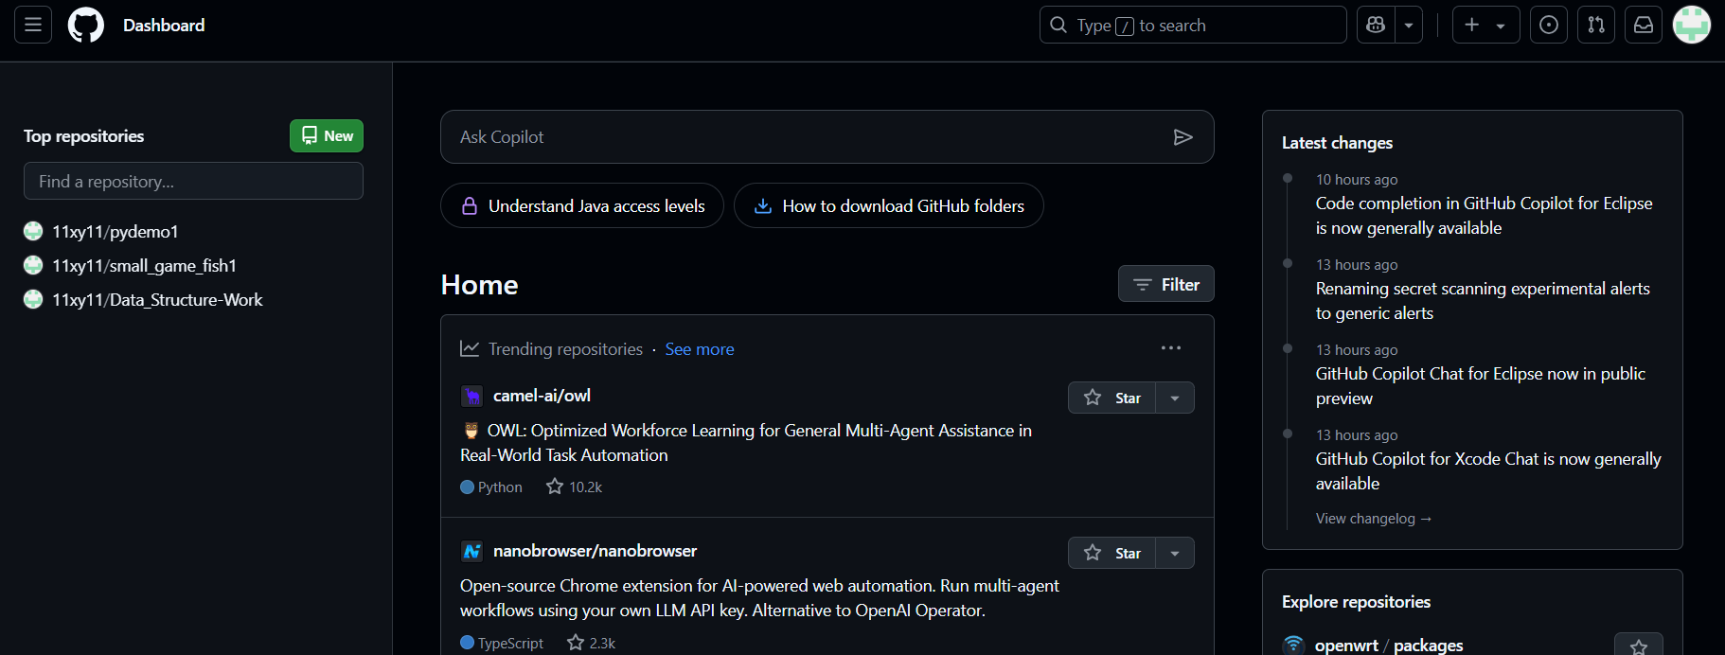This screenshot has height=655, width=1725.
Task: Open the trending repositories three-dot menu
Action: point(1171,348)
